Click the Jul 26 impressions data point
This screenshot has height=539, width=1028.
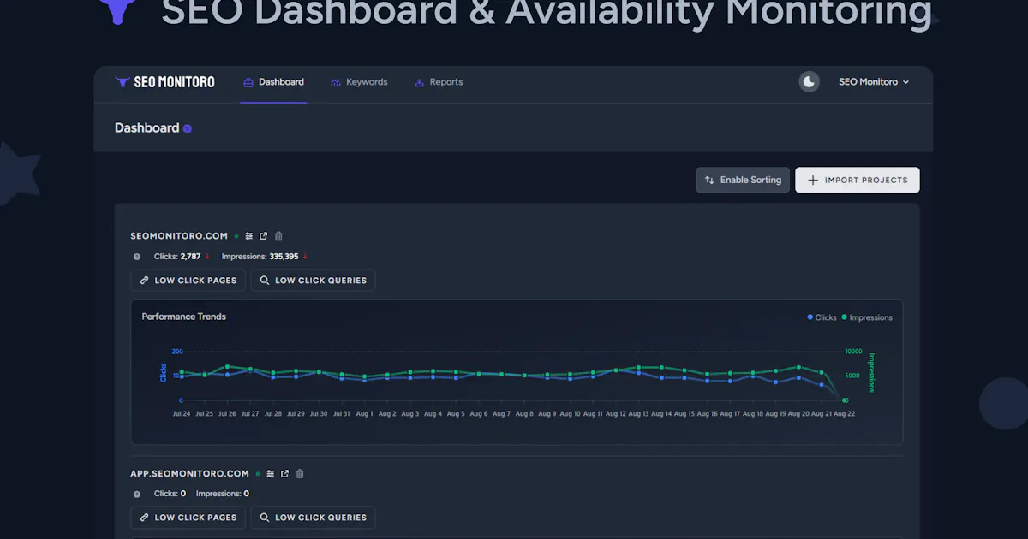[227, 366]
